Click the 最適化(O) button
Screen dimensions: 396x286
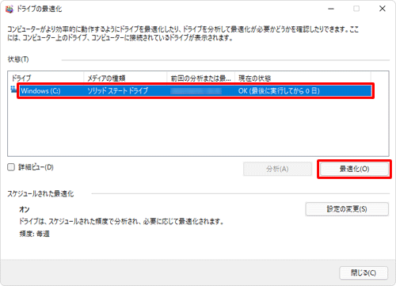(354, 169)
